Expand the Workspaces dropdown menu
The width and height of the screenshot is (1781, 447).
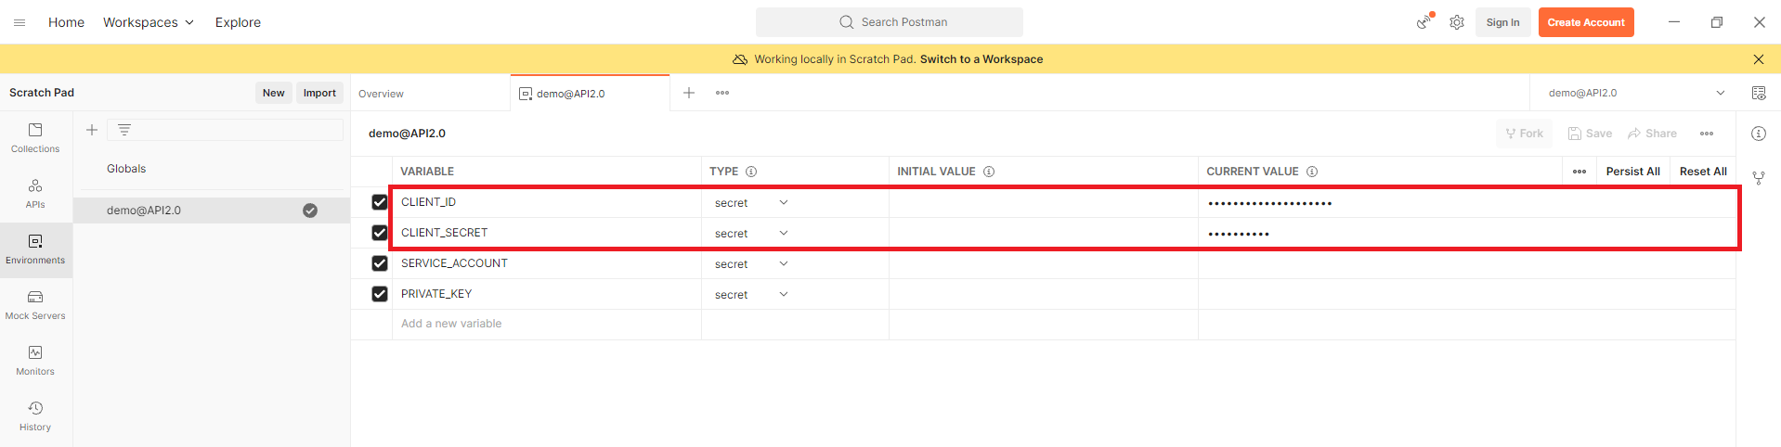(149, 22)
